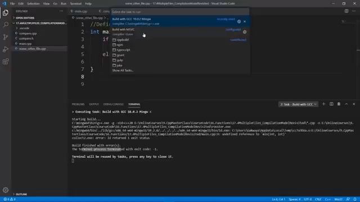Switch to the Output tab
This screenshot has height=202, width=360.
pyautogui.click(x=94, y=104)
